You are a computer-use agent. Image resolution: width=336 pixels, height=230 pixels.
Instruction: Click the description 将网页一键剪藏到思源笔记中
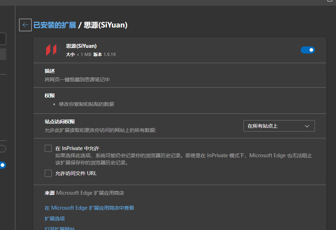(x=77, y=80)
